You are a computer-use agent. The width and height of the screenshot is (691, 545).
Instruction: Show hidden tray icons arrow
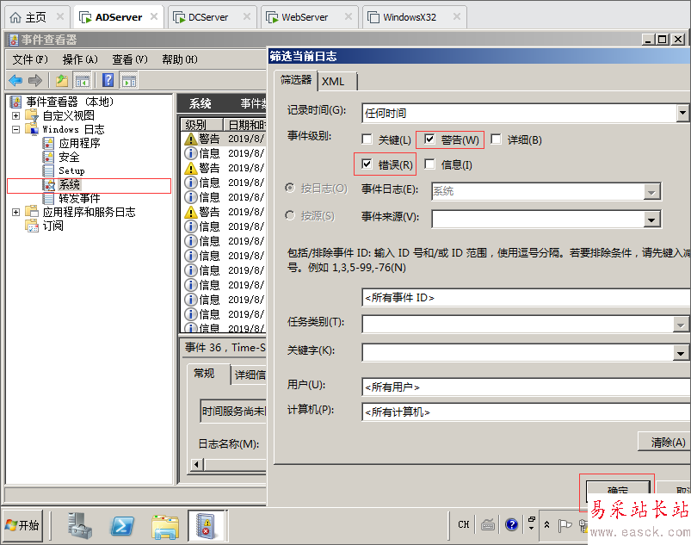coord(547,524)
